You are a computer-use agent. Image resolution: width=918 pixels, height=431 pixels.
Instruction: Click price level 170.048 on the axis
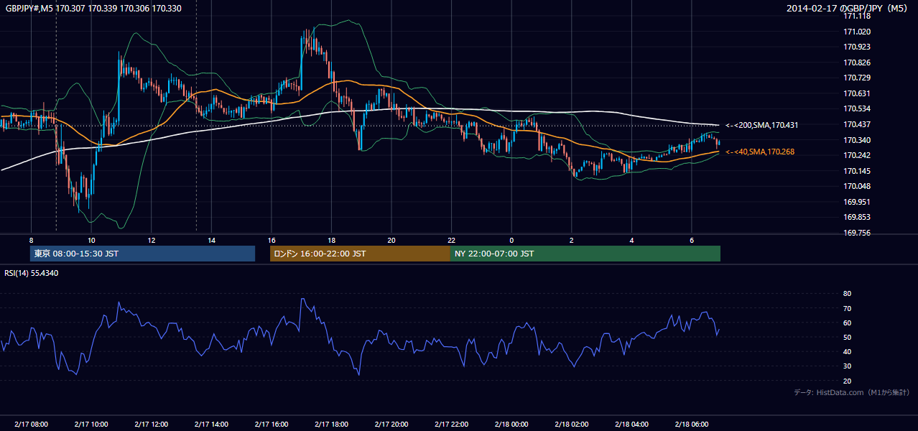pyautogui.click(x=857, y=186)
